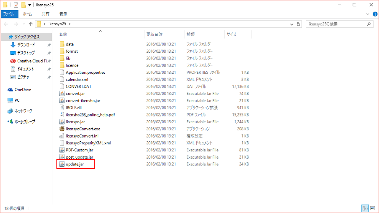The image size is (379, 213).
Task: Select ネットワーク in the navigation pane
Action: (23, 111)
